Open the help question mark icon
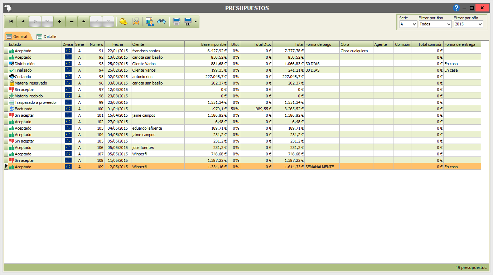The image size is (493, 275). point(456,8)
